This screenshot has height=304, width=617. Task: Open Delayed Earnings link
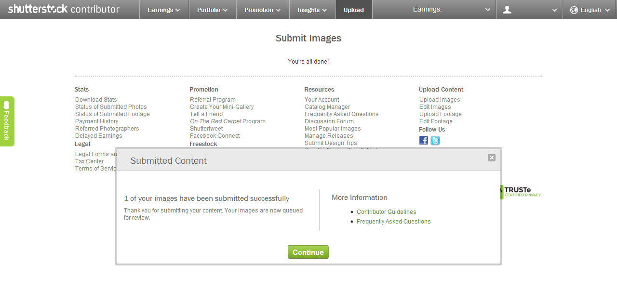[99, 136]
